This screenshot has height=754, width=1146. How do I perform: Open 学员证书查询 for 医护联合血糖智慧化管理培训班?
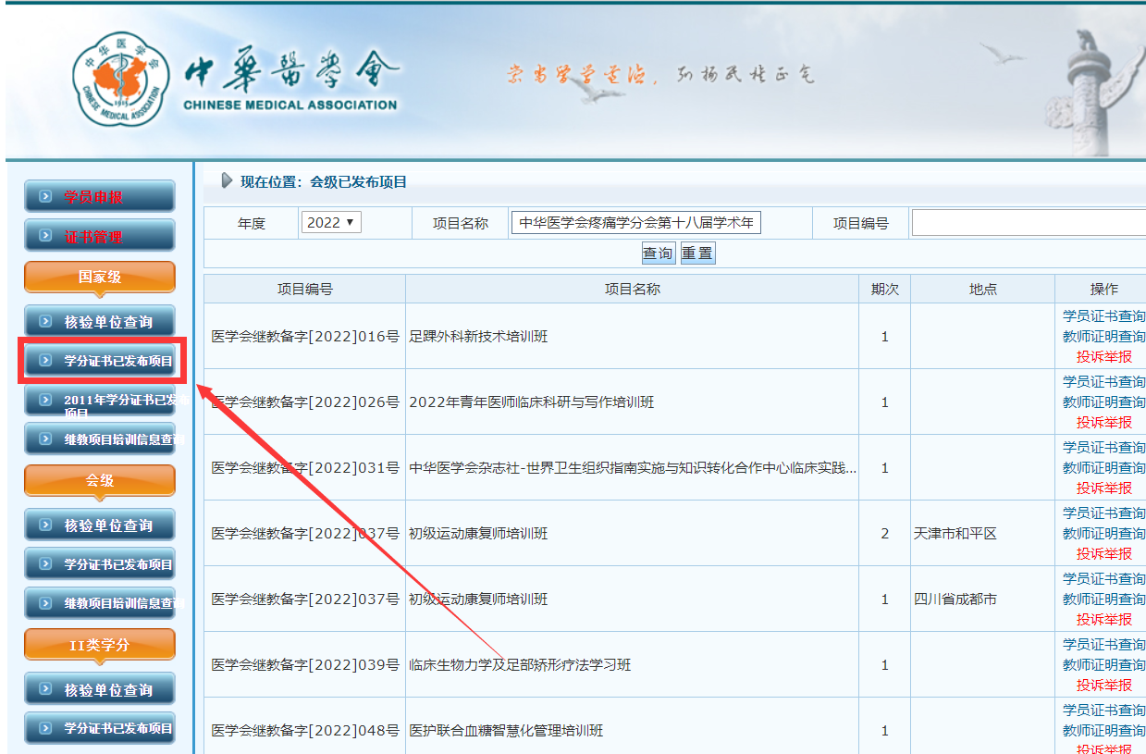click(x=1103, y=711)
